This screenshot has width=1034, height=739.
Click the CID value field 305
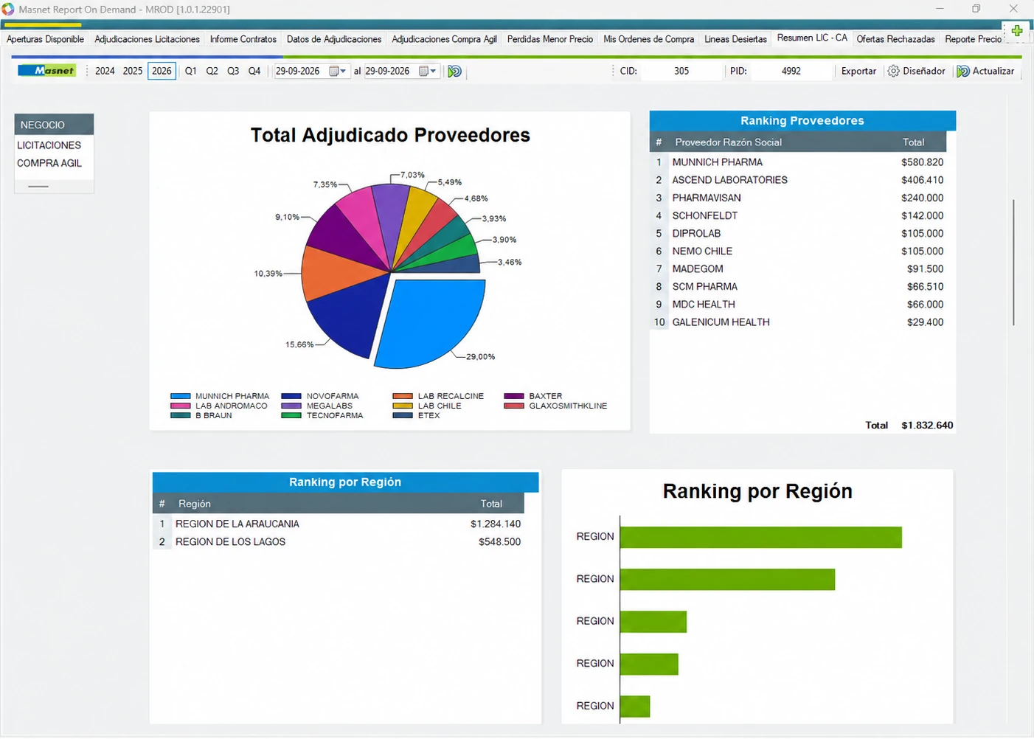pyautogui.click(x=681, y=72)
